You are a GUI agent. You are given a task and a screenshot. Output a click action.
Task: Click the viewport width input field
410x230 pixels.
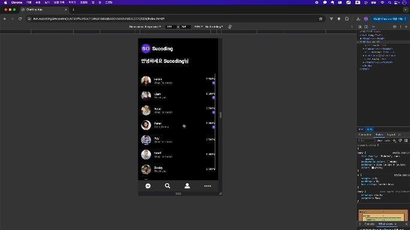click(170, 27)
